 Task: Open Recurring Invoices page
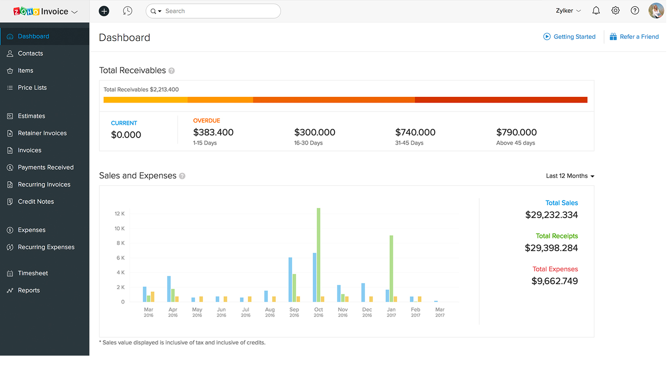click(x=44, y=184)
